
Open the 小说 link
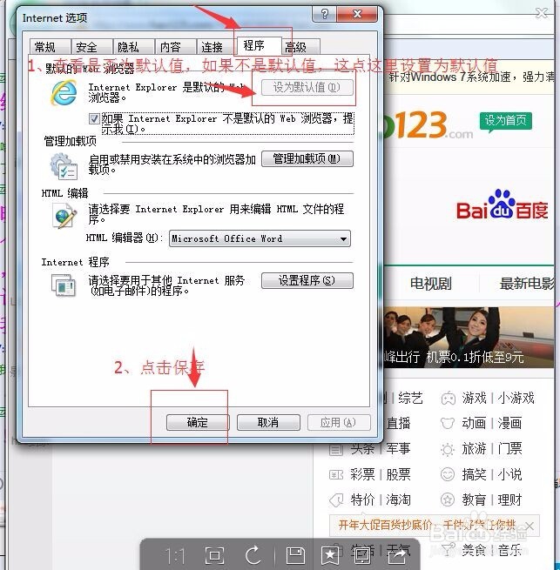pyautogui.click(x=509, y=474)
